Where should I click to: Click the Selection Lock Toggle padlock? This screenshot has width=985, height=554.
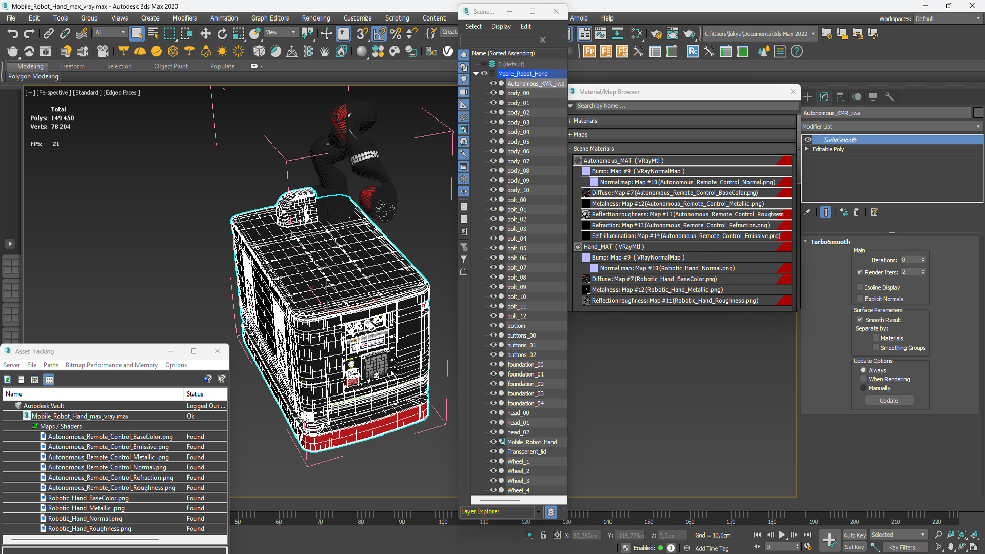click(x=543, y=535)
